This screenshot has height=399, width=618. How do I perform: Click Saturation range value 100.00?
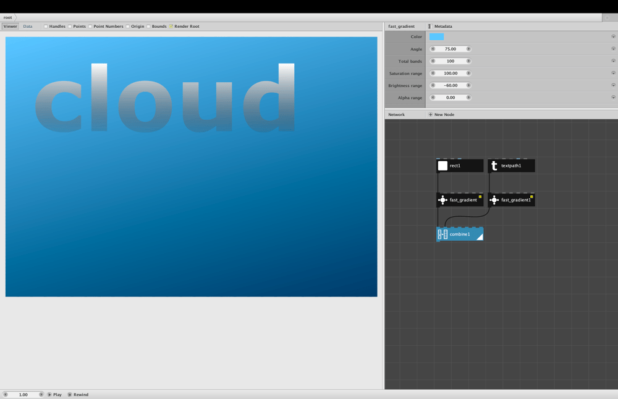pyautogui.click(x=451, y=73)
